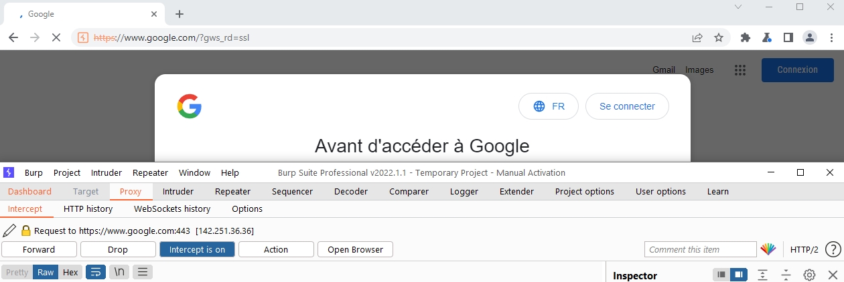844x282 pixels.
Task: Toggle show non-printable characters \n
Action: coord(119,272)
